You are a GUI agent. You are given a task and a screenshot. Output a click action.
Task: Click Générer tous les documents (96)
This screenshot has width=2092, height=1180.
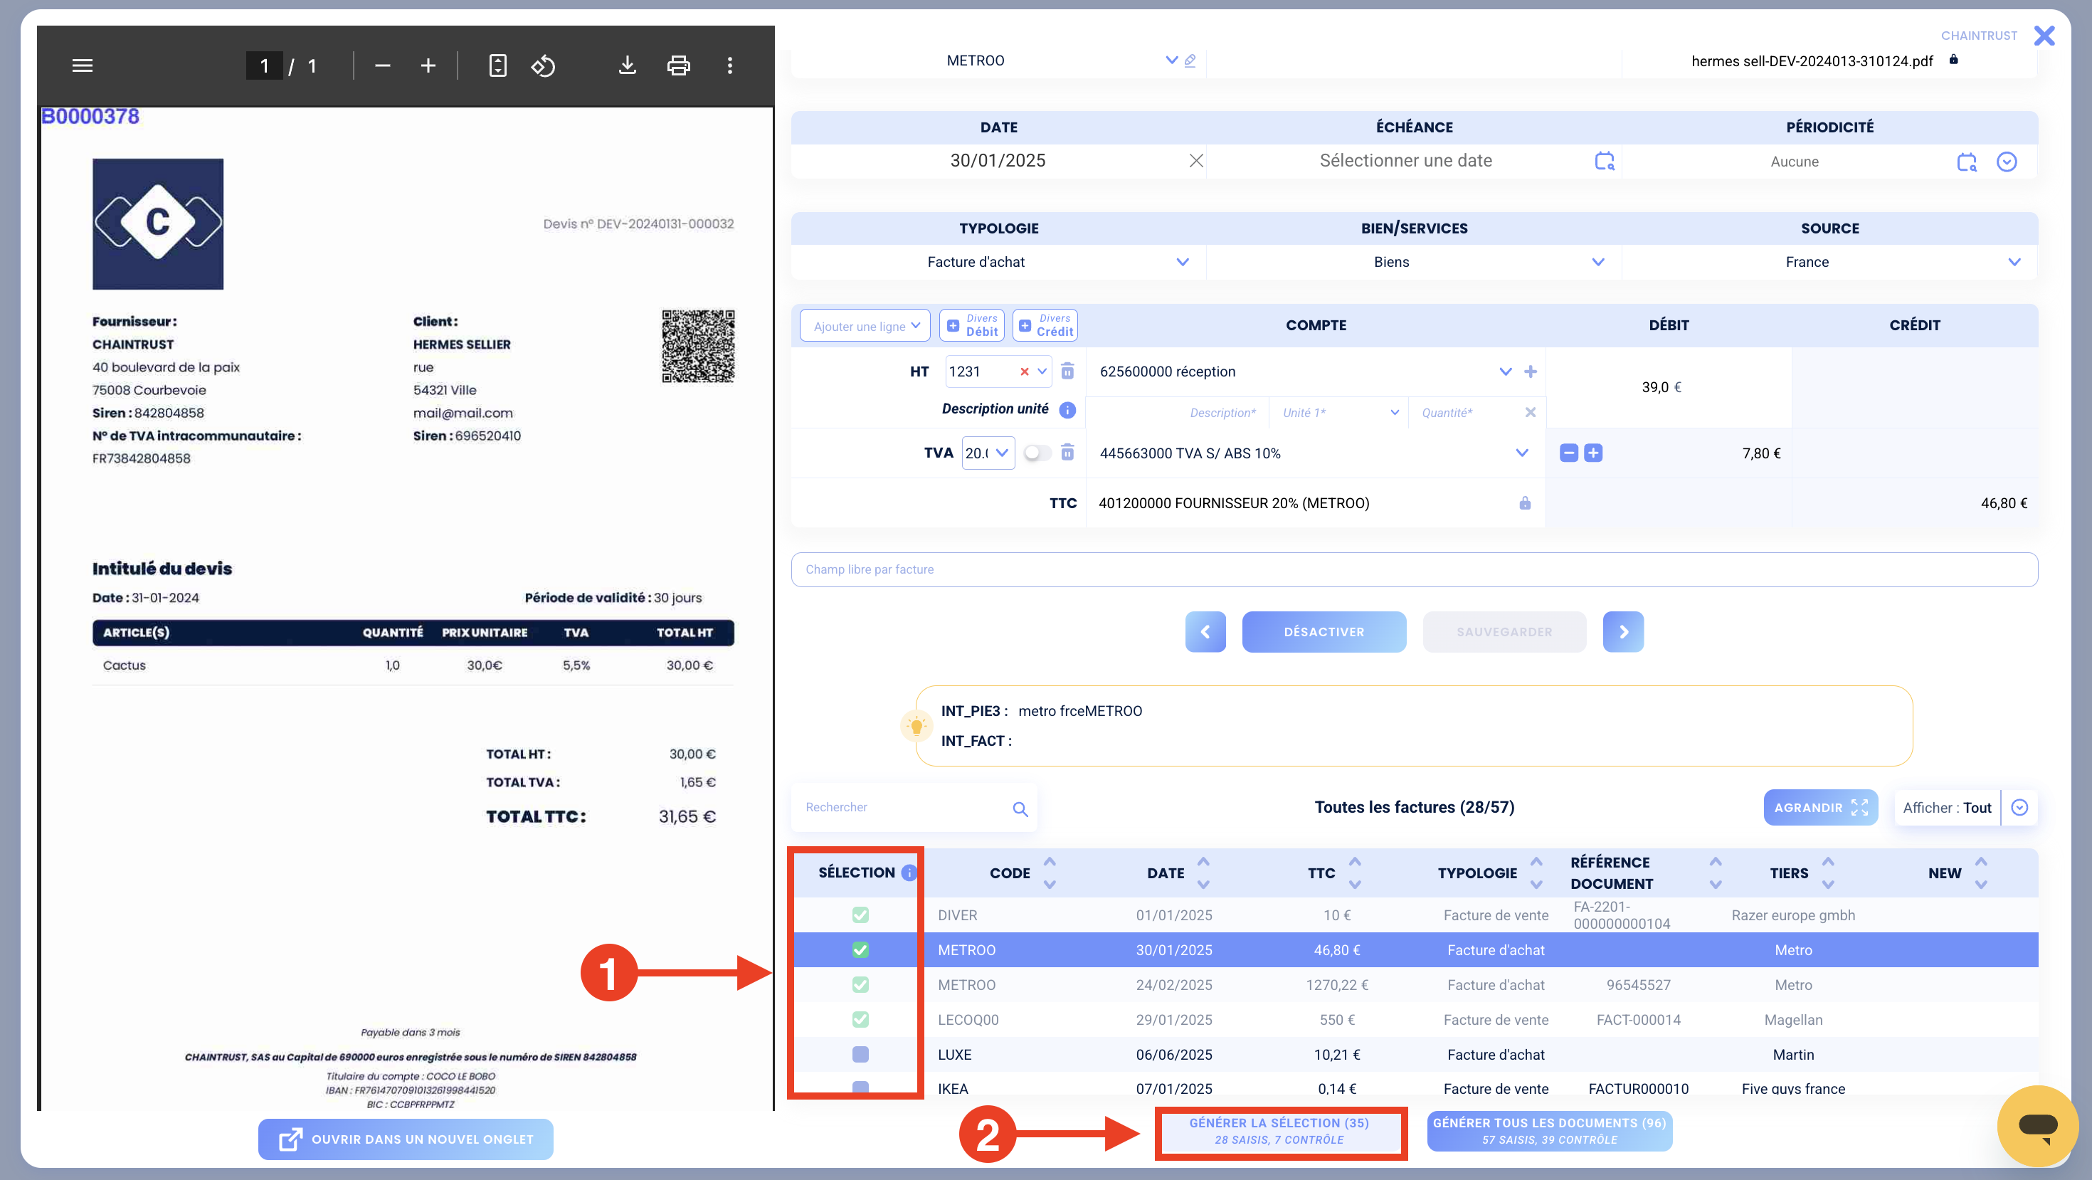(1548, 1132)
